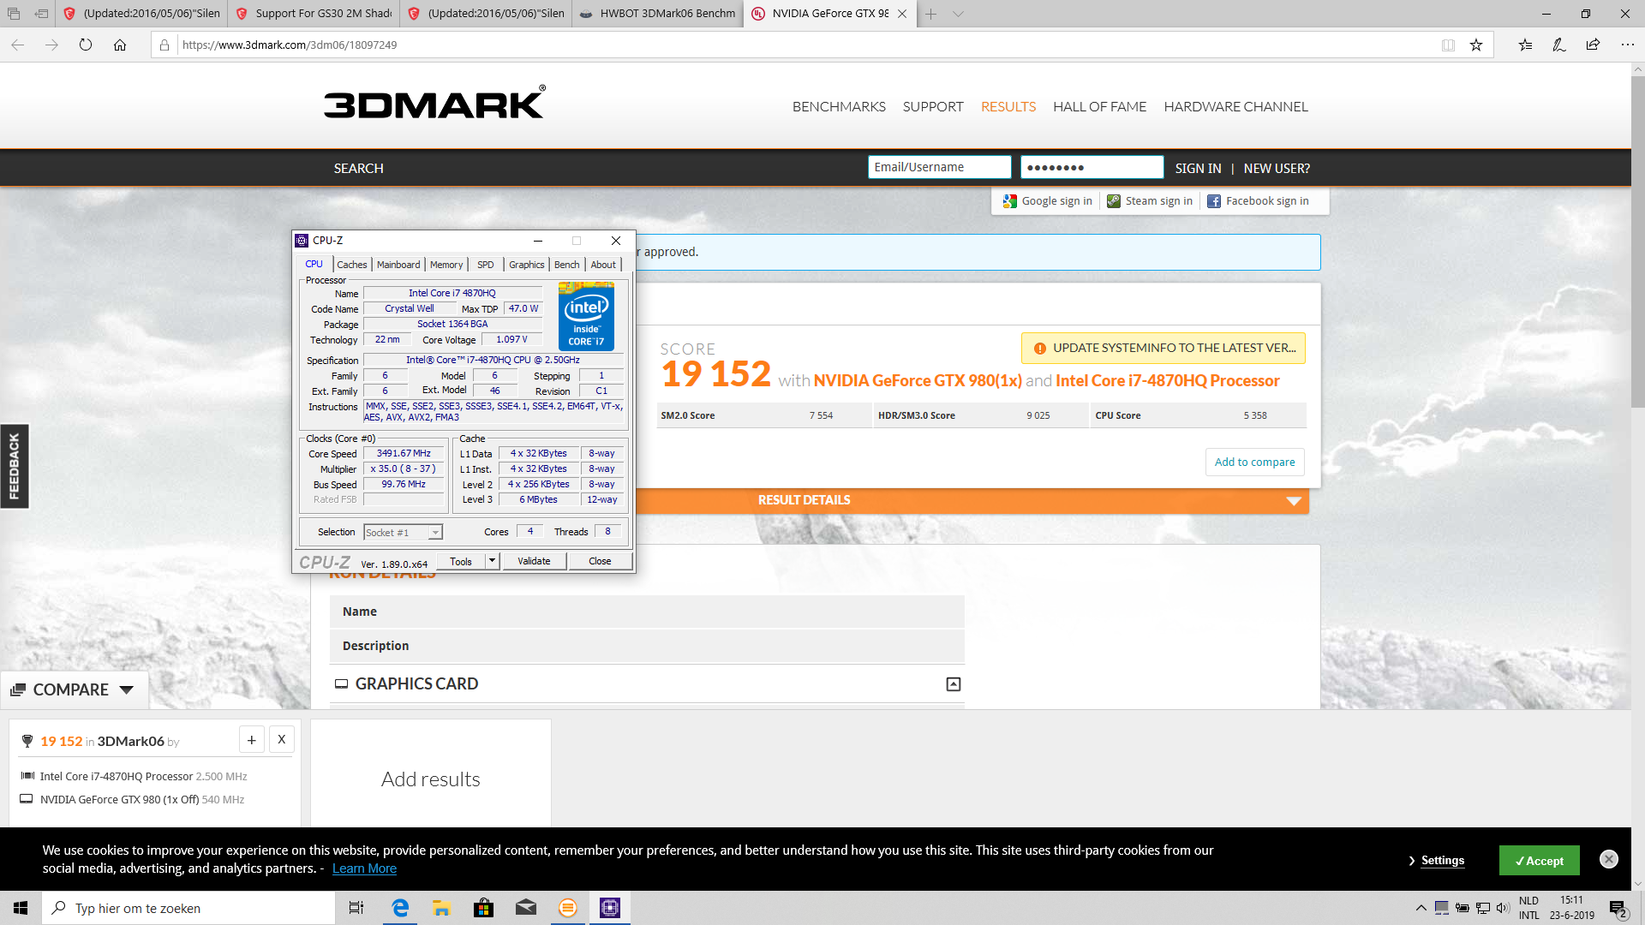The image size is (1645, 925).
Task: Open About tab in CPU-Z
Action: click(603, 265)
